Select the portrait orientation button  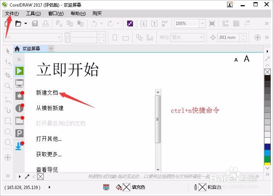[115, 37]
